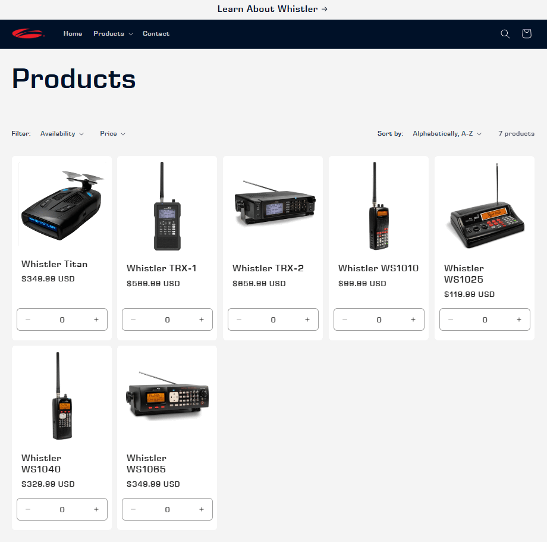The height and width of the screenshot is (542, 547).
Task: Click the $119.99 USD price
Action: click(x=469, y=295)
